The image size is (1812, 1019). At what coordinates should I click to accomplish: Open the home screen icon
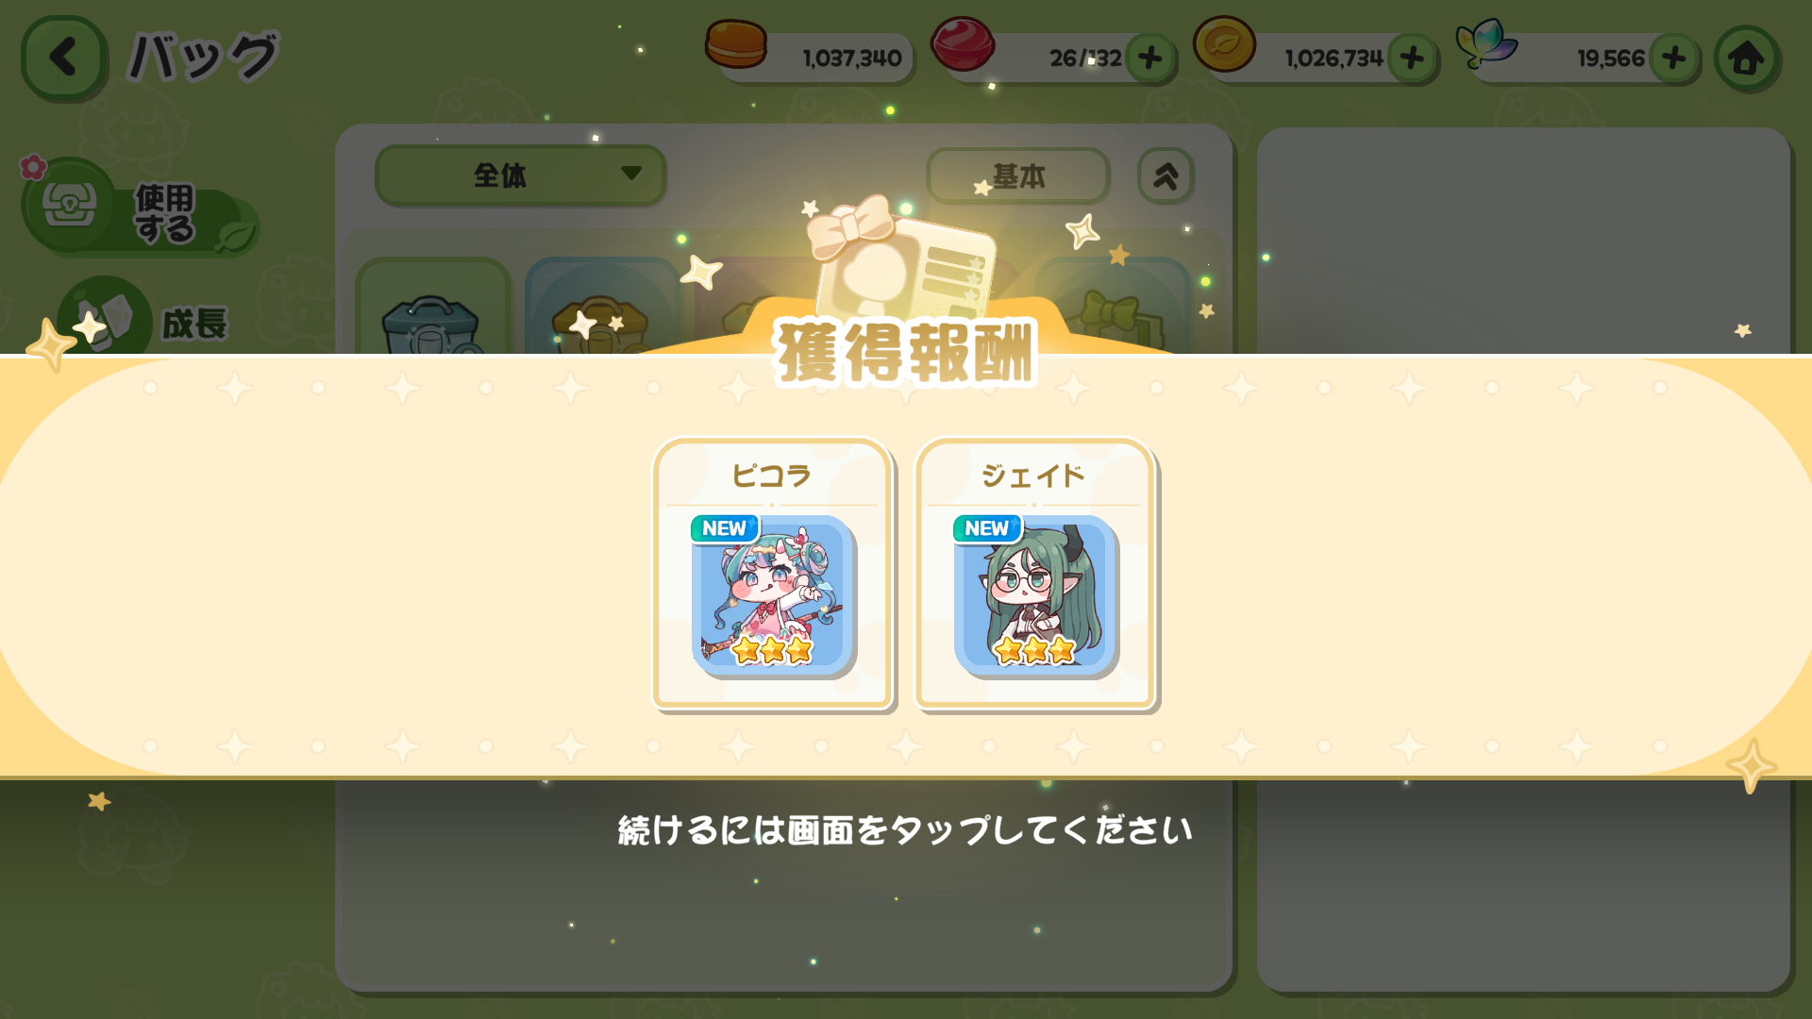pos(1746,58)
